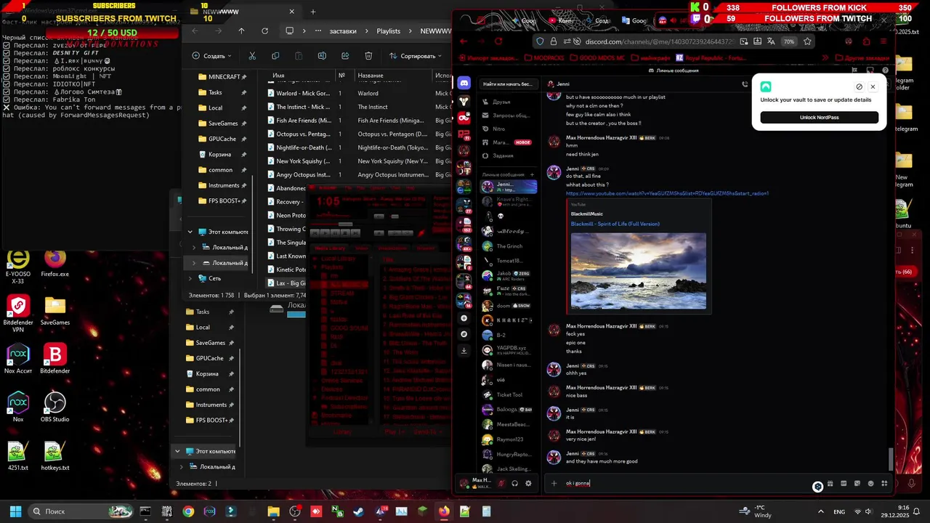Click the Blackmill video thumbnail image
Screen dimensions: 930x523
638,271
